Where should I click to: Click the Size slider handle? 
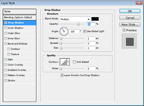(61, 48)
